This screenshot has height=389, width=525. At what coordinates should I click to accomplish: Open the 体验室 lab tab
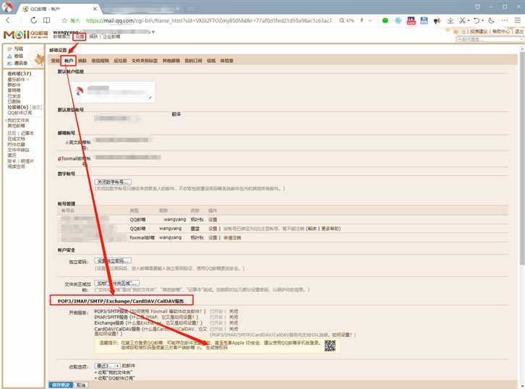(226, 61)
